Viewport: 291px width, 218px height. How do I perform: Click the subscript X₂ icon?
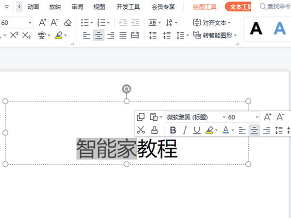click(27, 35)
